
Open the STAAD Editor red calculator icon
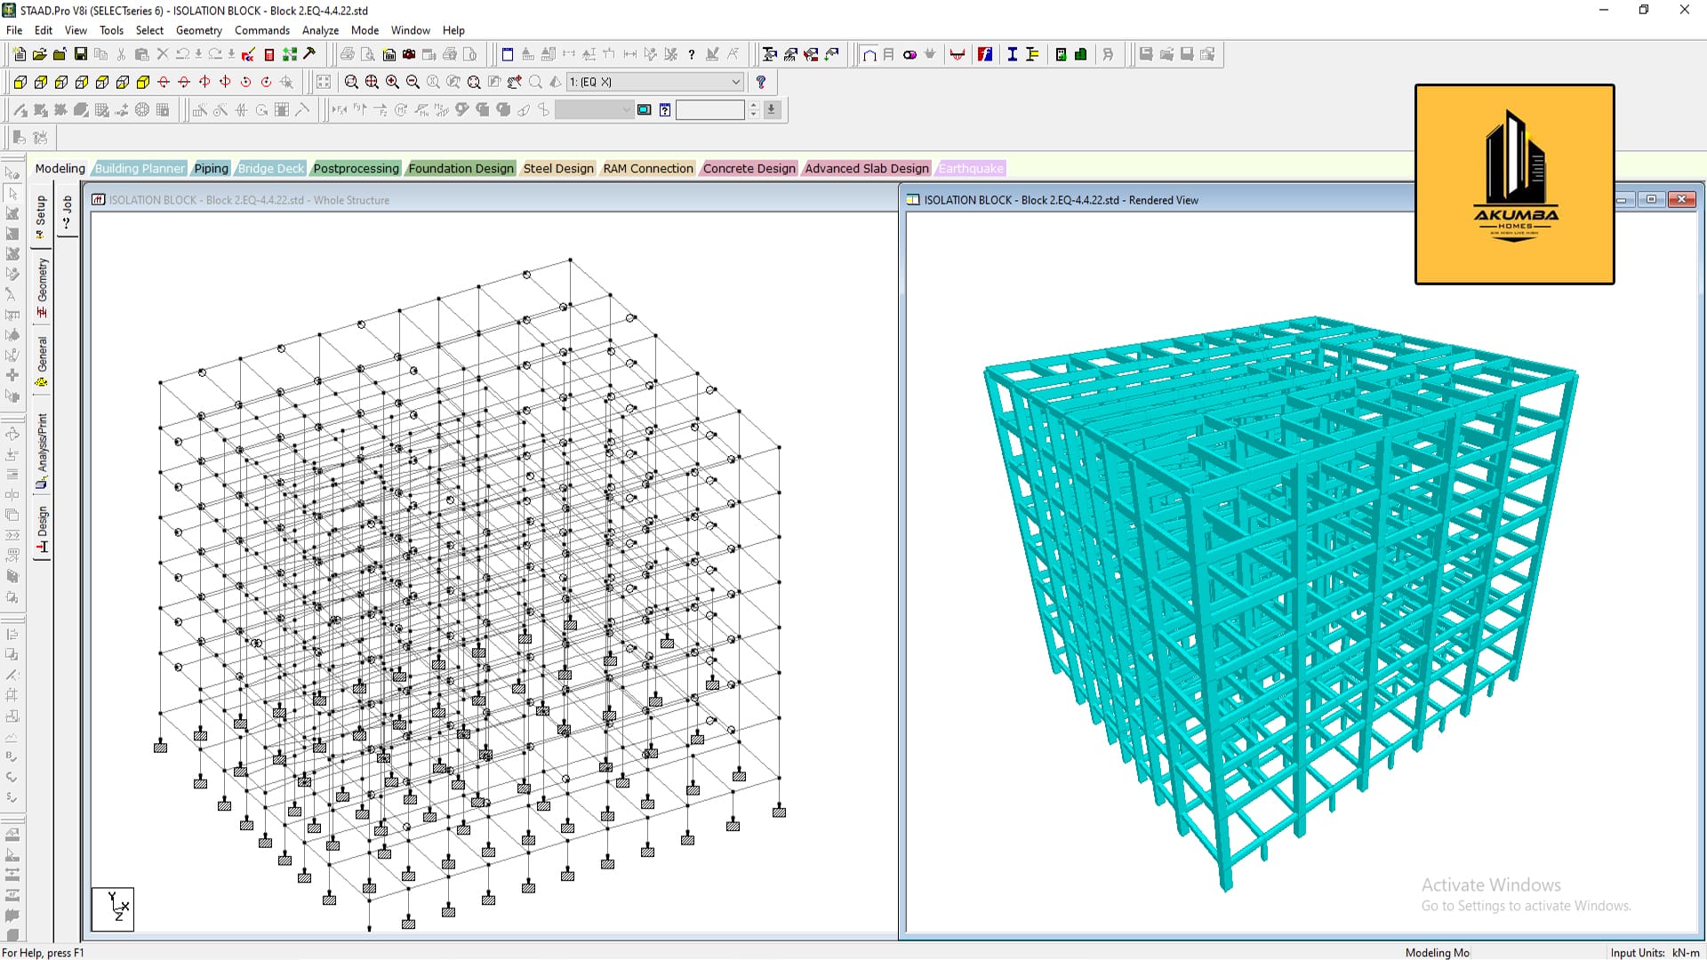tap(269, 54)
